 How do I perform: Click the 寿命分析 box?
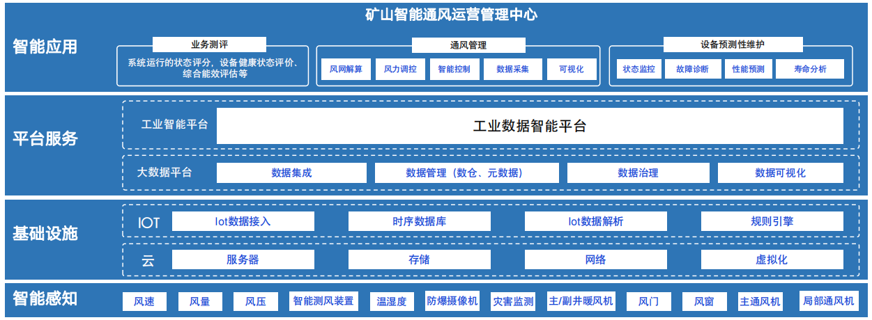(x=810, y=69)
